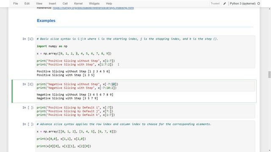Click the vertical scrollbar thumb
Image resolution: width=271 pixels, height=152 pixels.
tap(269, 74)
